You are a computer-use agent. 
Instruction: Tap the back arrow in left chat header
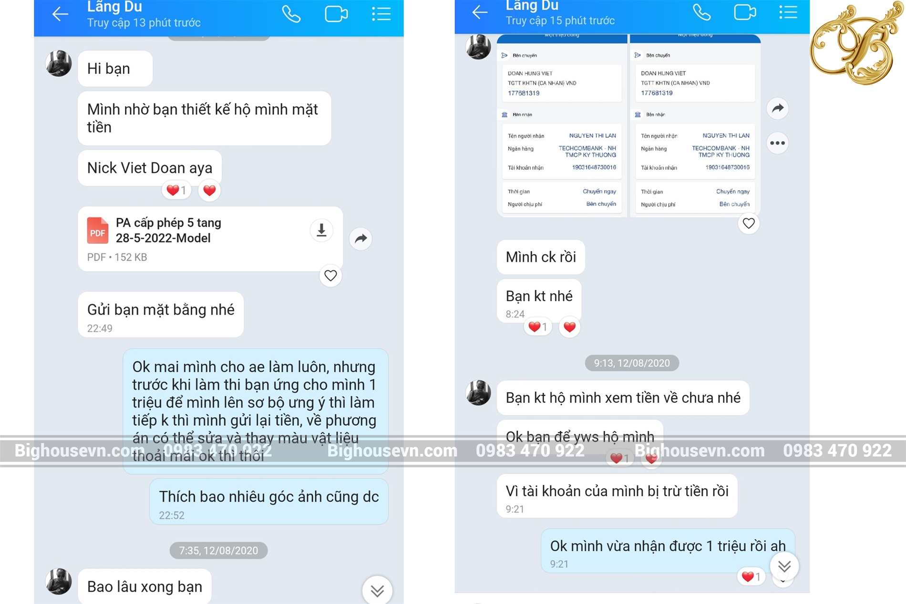click(x=60, y=14)
